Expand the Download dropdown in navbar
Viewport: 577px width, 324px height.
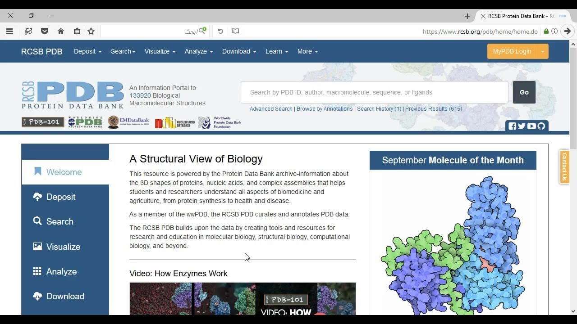[239, 51]
